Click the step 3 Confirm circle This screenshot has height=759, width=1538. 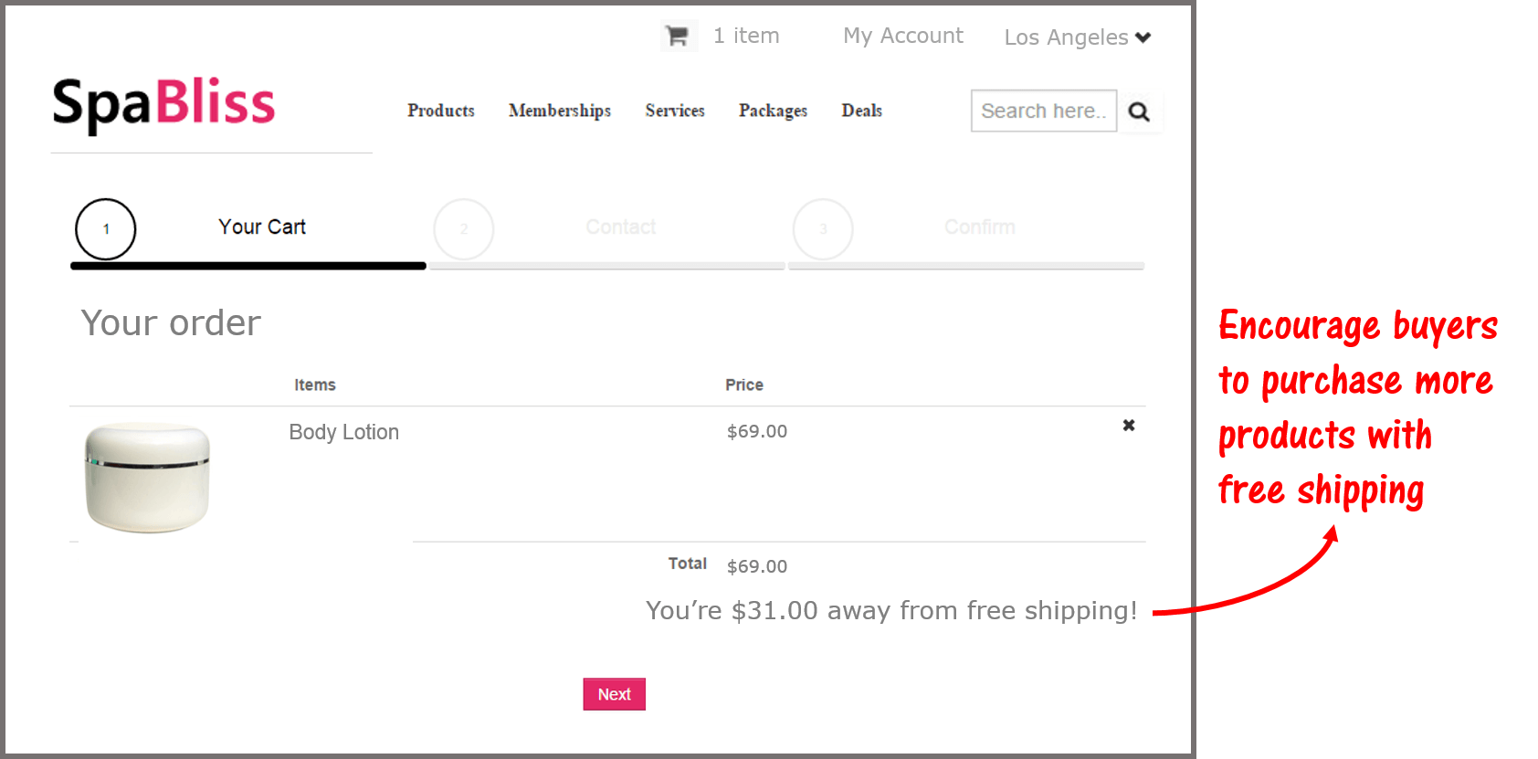pos(822,229)
